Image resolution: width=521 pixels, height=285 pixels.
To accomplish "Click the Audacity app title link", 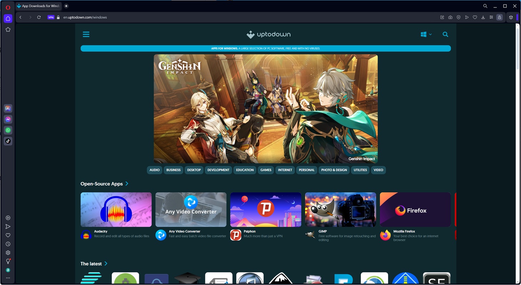I will pos(101,232).
